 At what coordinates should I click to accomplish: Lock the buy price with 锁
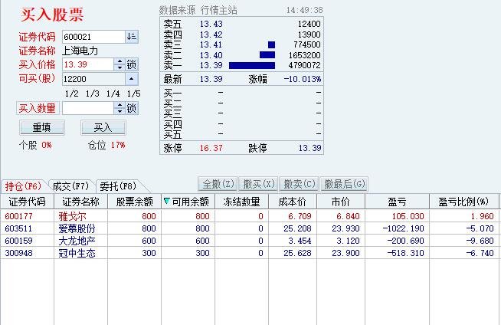coord(132,64)
